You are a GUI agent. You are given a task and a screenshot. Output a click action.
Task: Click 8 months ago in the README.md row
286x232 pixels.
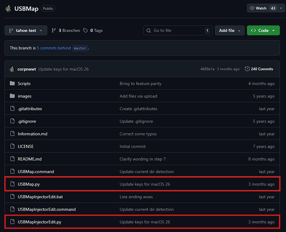point(261,159)
